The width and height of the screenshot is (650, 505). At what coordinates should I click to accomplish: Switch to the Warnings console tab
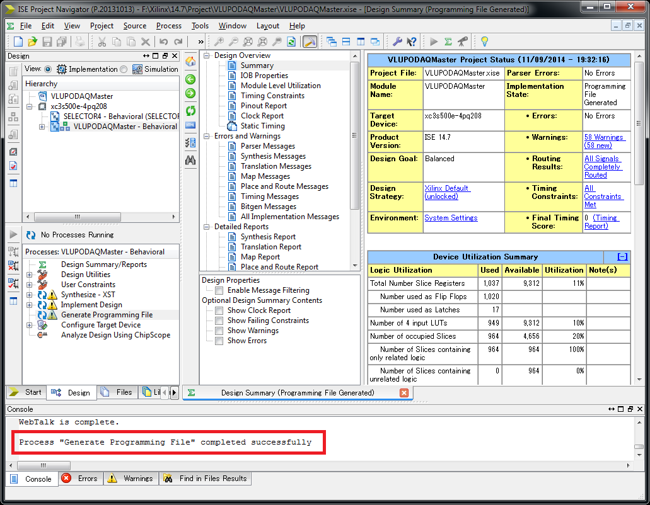(x=130, y=479)
